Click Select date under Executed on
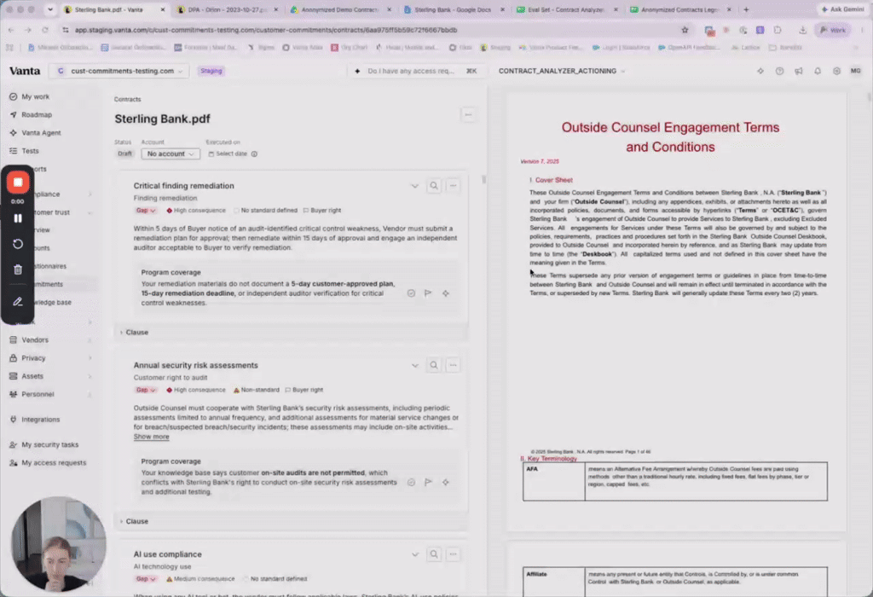The width and height of the screenshot is (873, 597). pos(228,154)
